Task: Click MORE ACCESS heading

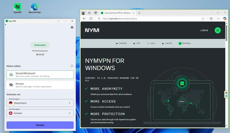Action: (103, 101)
